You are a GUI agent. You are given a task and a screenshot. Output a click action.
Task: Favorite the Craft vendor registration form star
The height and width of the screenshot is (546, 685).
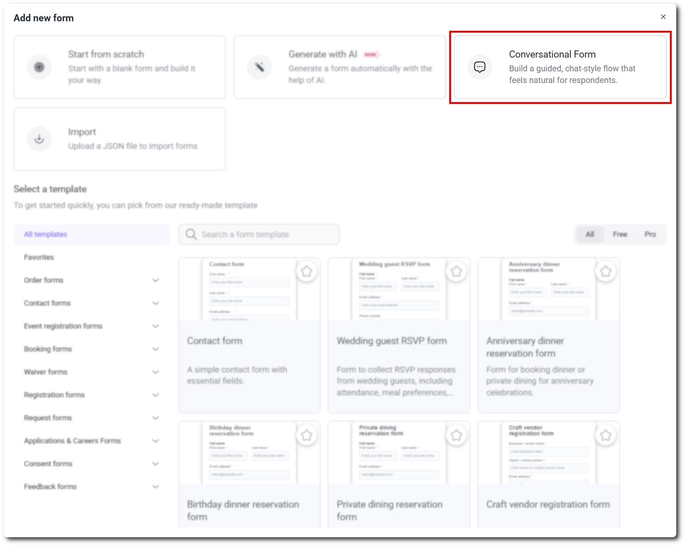pos(606,435)
